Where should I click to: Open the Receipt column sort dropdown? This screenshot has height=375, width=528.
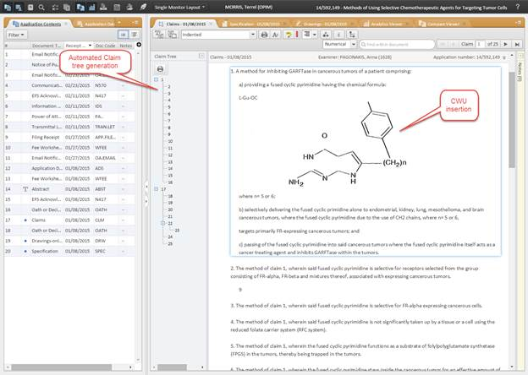pos(90,46)
